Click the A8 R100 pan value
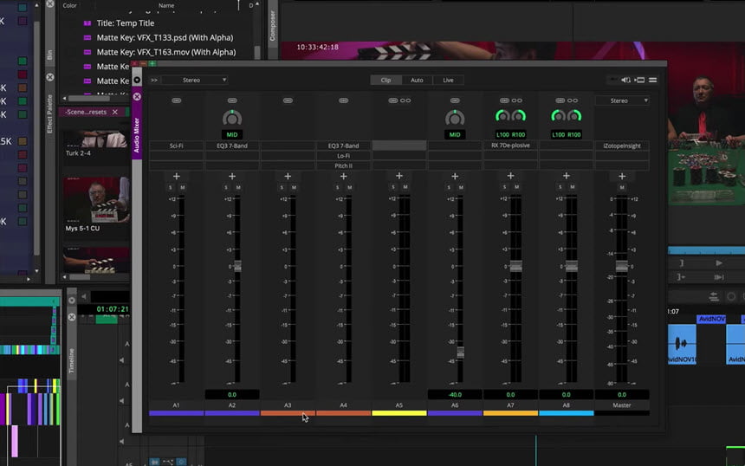 point(574,134)
